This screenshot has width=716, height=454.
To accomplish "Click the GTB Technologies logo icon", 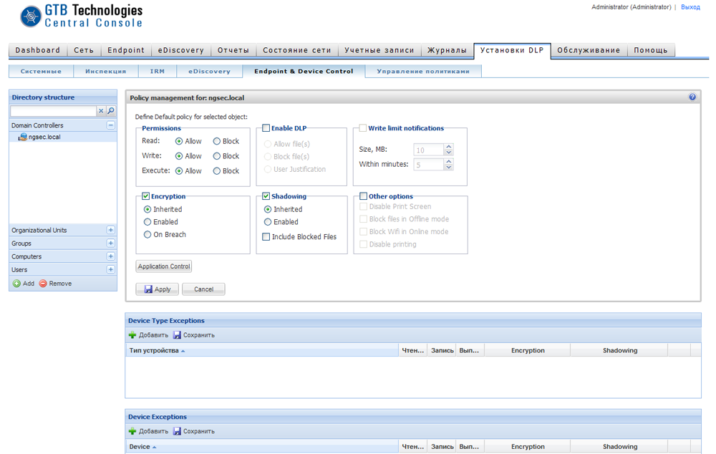I will [31, 16].
